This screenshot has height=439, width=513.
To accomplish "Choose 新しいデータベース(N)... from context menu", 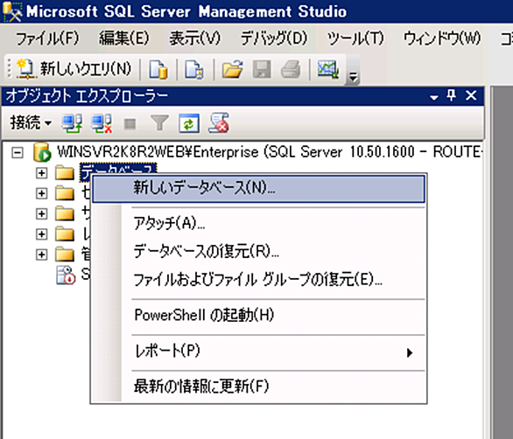I will point(258,189).
